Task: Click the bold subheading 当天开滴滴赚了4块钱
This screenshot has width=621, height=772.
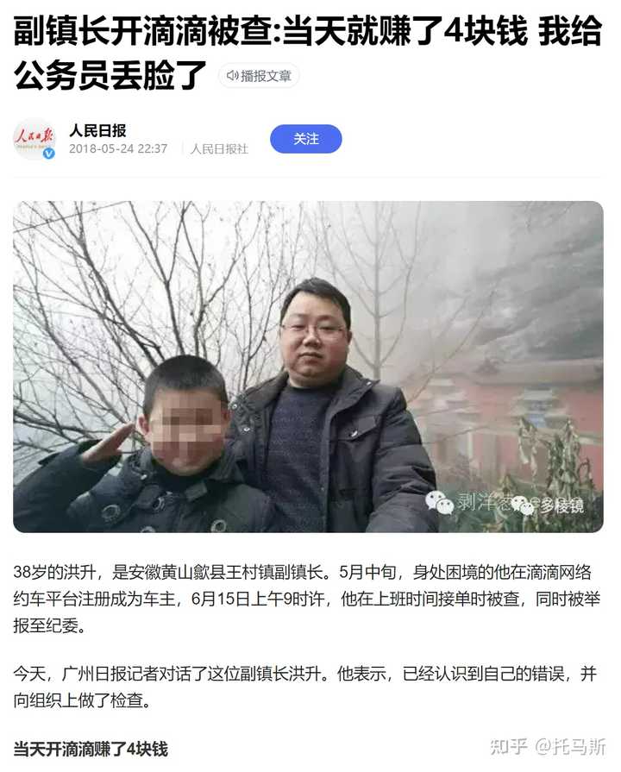Action: click(x=91, y=749)
